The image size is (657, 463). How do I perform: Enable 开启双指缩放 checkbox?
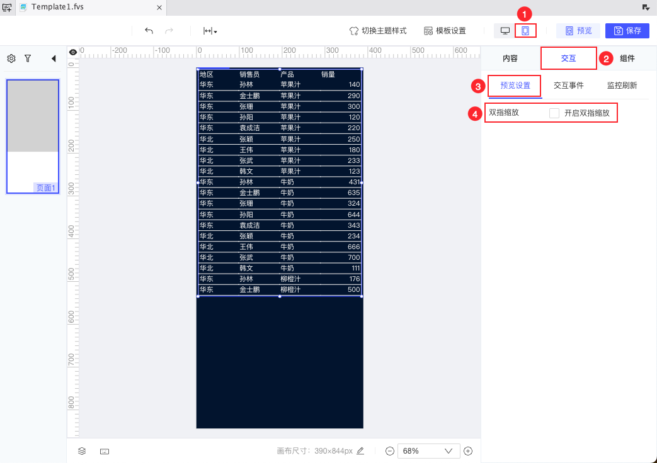point(554,113)
